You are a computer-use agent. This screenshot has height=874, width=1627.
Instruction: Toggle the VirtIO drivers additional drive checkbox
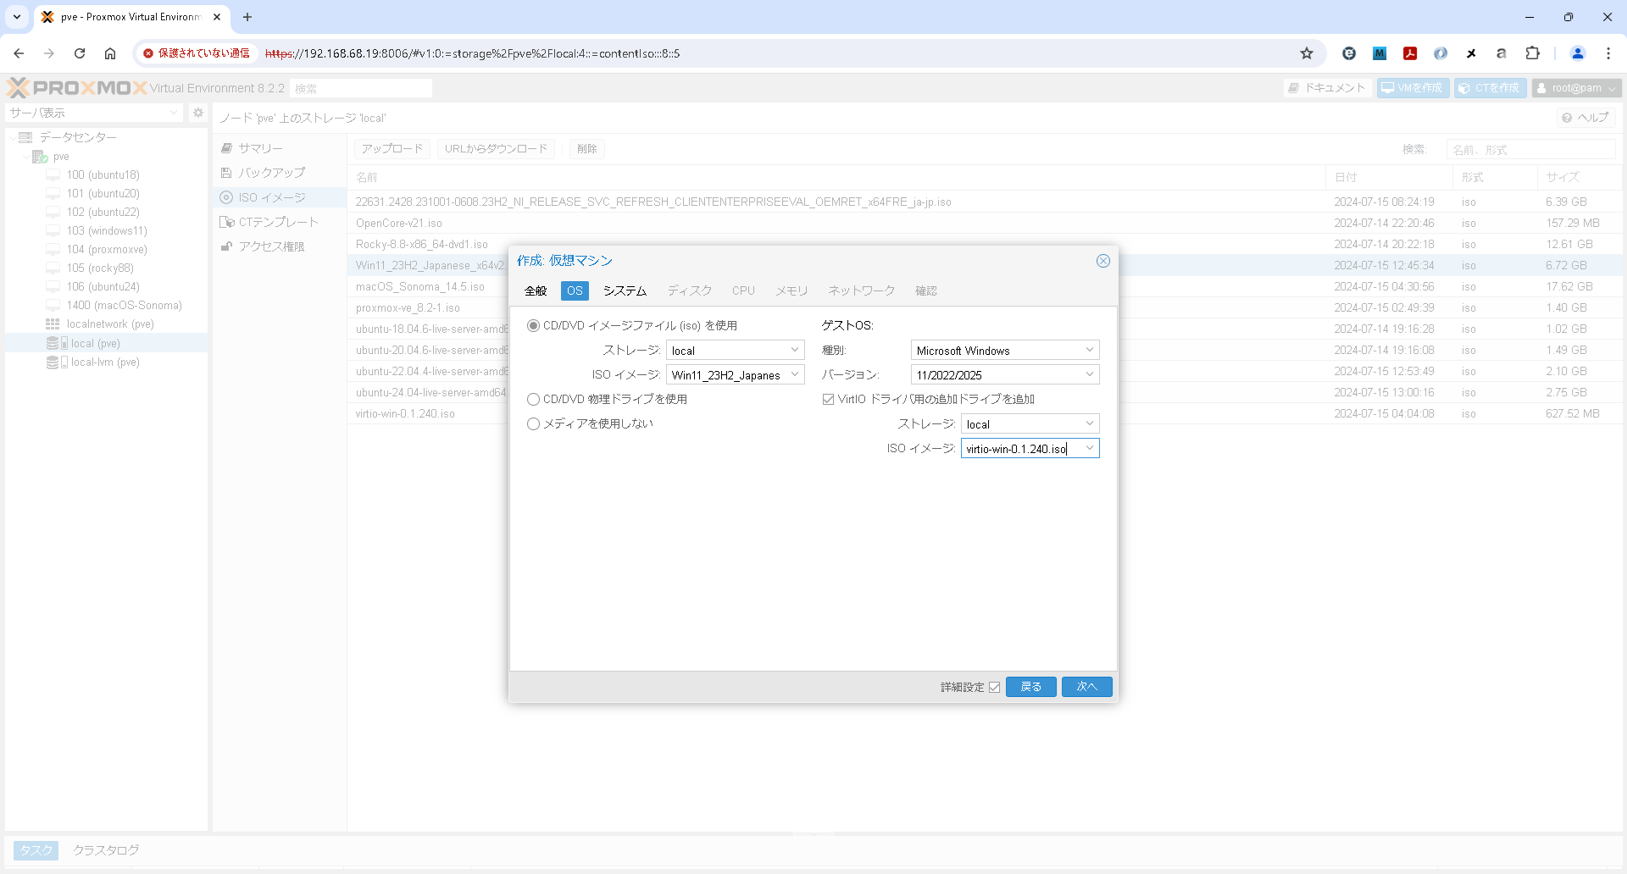pos(828,400)
